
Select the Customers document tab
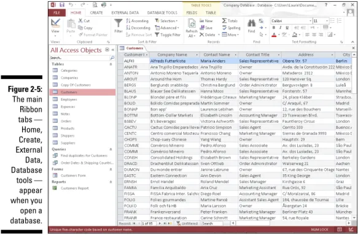click(132, 48)
